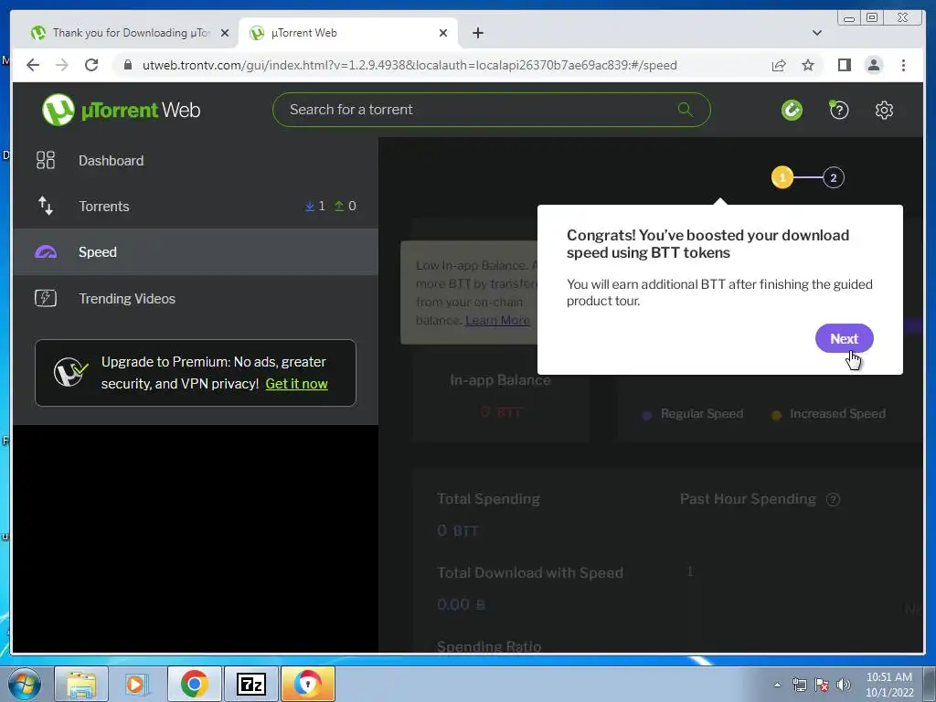The width and height of the screenshot is (936, 702).
Task: Click the Torrents up-down arrows icon
Action: 46,206
